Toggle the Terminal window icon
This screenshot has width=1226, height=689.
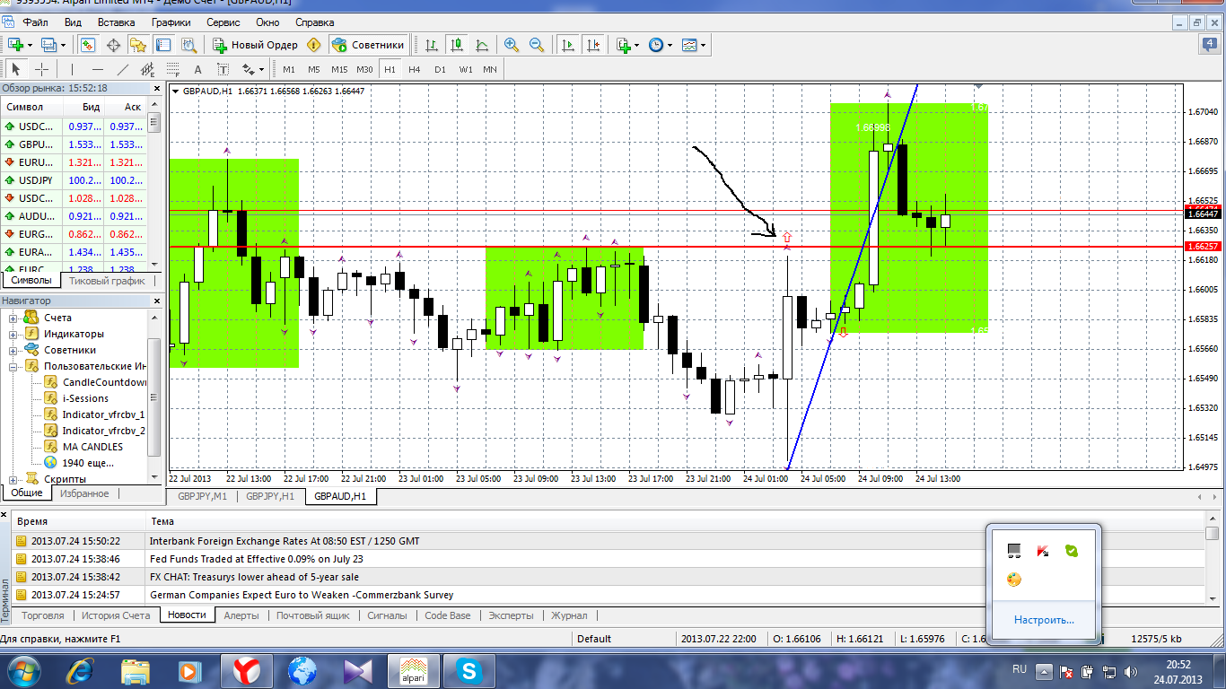tap(163, 45)
